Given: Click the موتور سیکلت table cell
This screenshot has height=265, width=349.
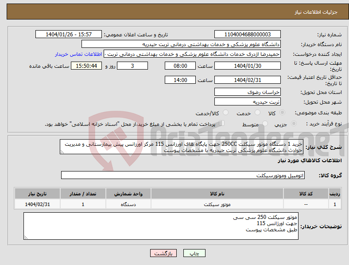Looking at the screenshot, I should [x=217, y=204].
